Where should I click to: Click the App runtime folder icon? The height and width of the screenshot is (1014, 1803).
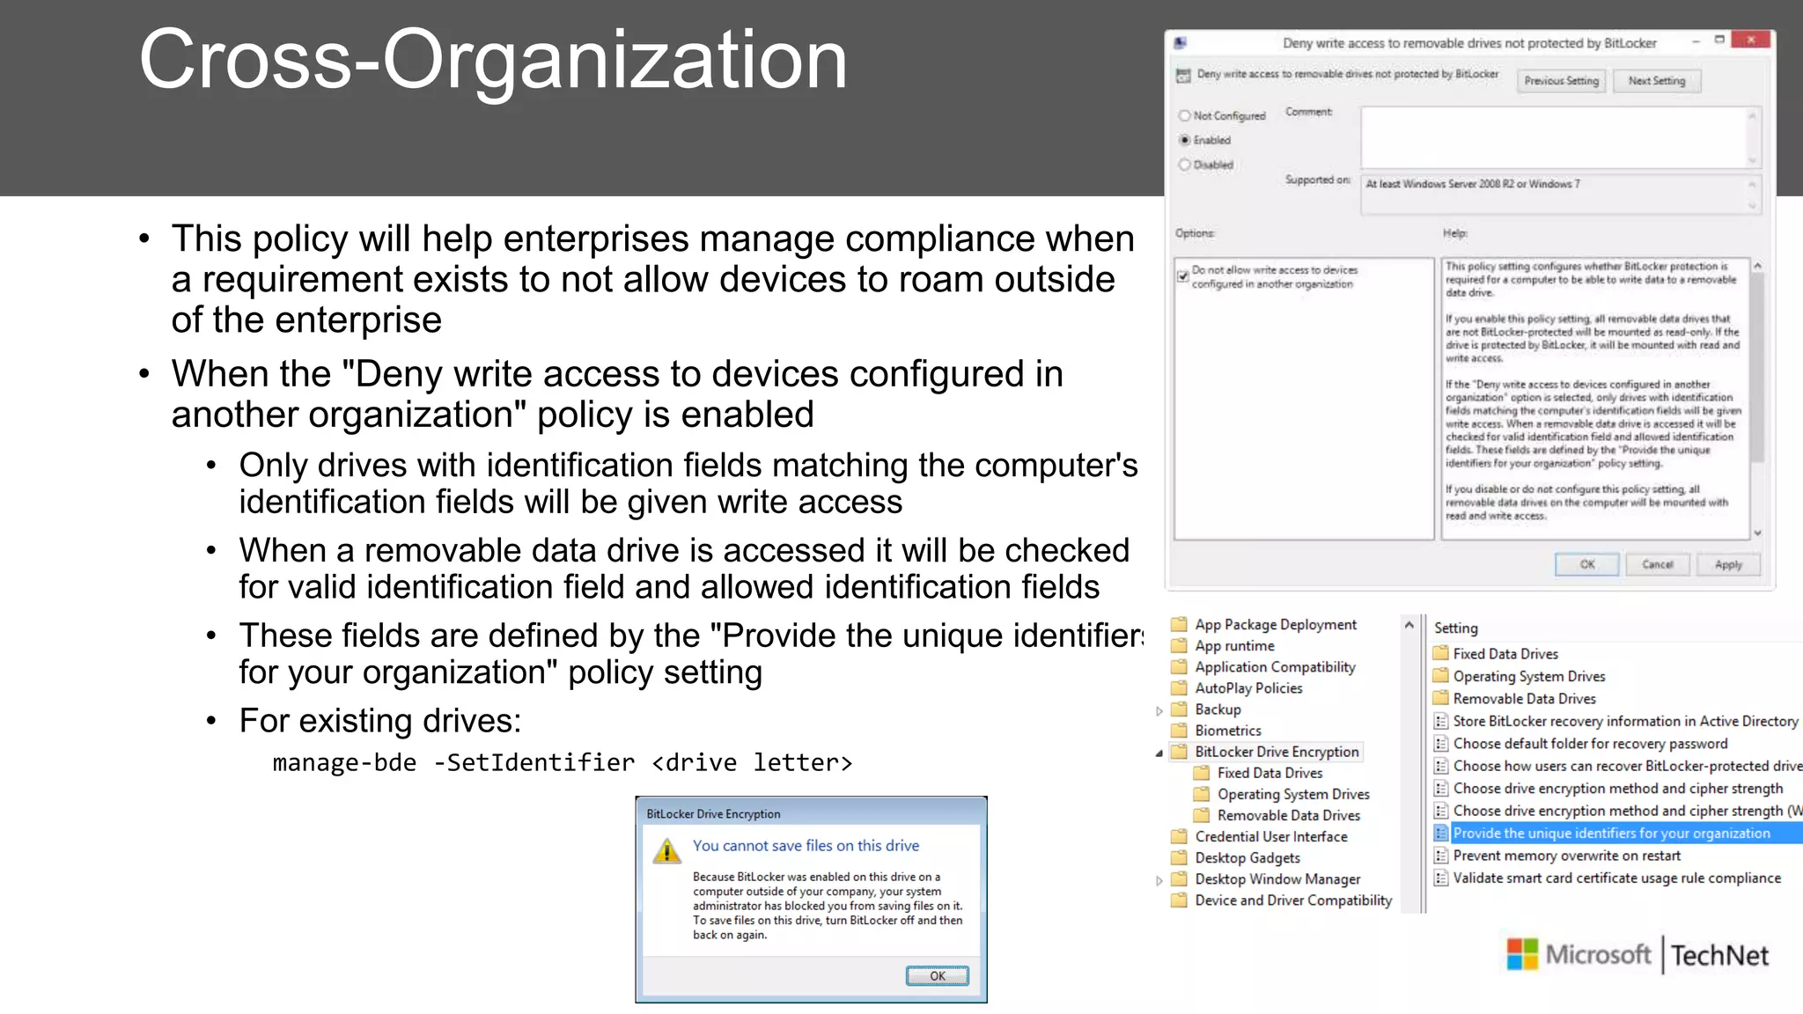pos(1179,645)
